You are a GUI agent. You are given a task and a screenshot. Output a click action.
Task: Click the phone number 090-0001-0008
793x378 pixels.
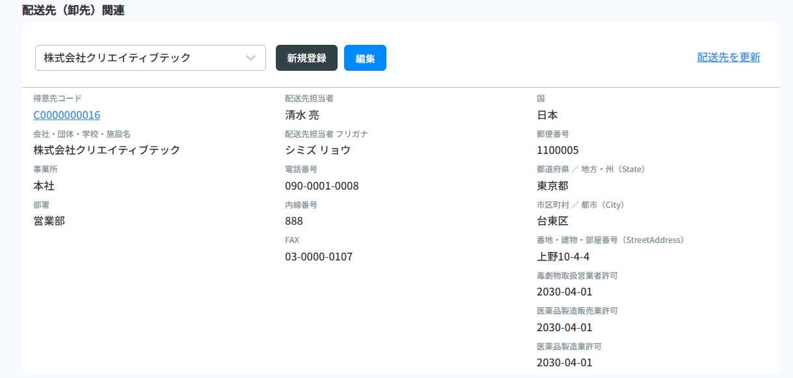(321, 186)
